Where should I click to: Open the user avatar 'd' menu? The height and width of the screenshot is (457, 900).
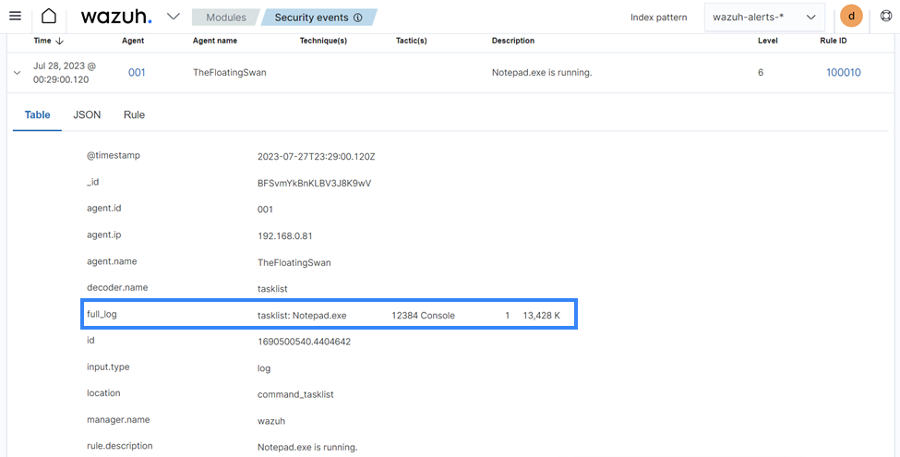[x=851, y=17]
